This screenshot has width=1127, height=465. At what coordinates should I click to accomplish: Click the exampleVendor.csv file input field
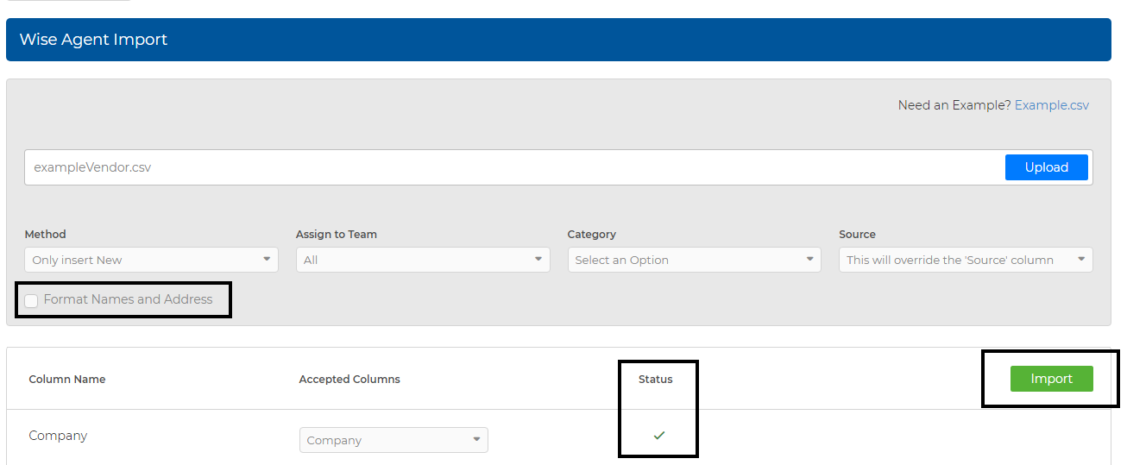point(514,167)
